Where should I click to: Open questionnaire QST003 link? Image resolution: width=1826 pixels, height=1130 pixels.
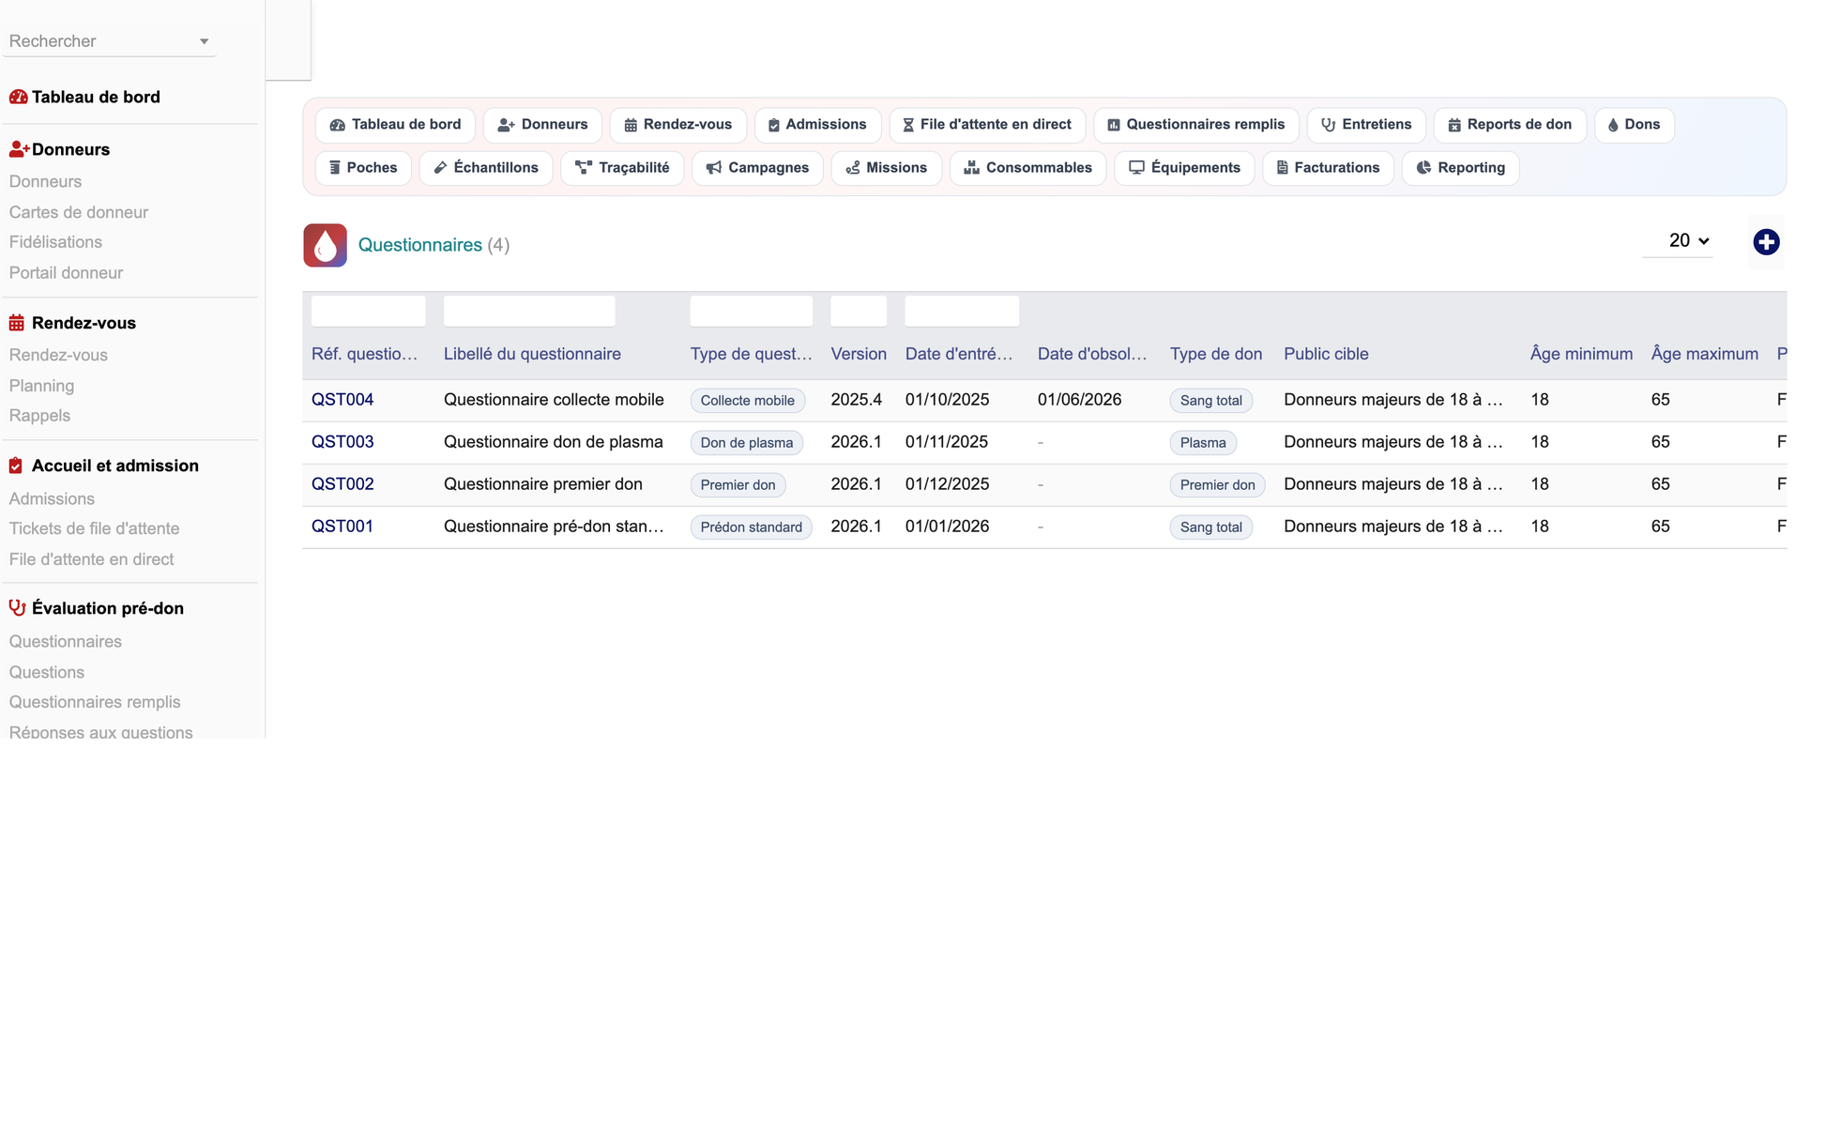(342, 442)
